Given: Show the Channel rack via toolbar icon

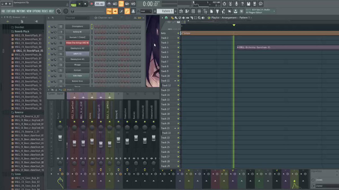Looking at the screenshot, I should point(193,11).
